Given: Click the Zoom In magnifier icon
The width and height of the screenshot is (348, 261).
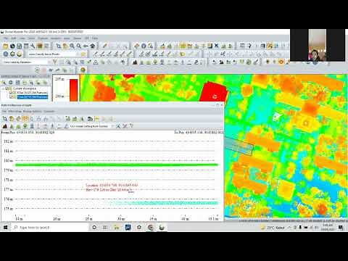Looking at the screenshot, I should click(x=72, y=46).
